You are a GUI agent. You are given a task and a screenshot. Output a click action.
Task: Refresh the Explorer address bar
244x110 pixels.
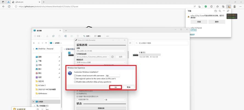click(x=130, y=43)
